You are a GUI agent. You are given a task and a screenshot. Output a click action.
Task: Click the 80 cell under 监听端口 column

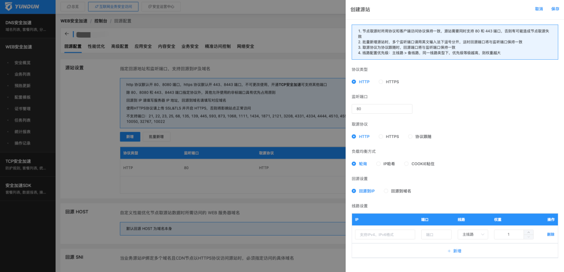(186, 168)
